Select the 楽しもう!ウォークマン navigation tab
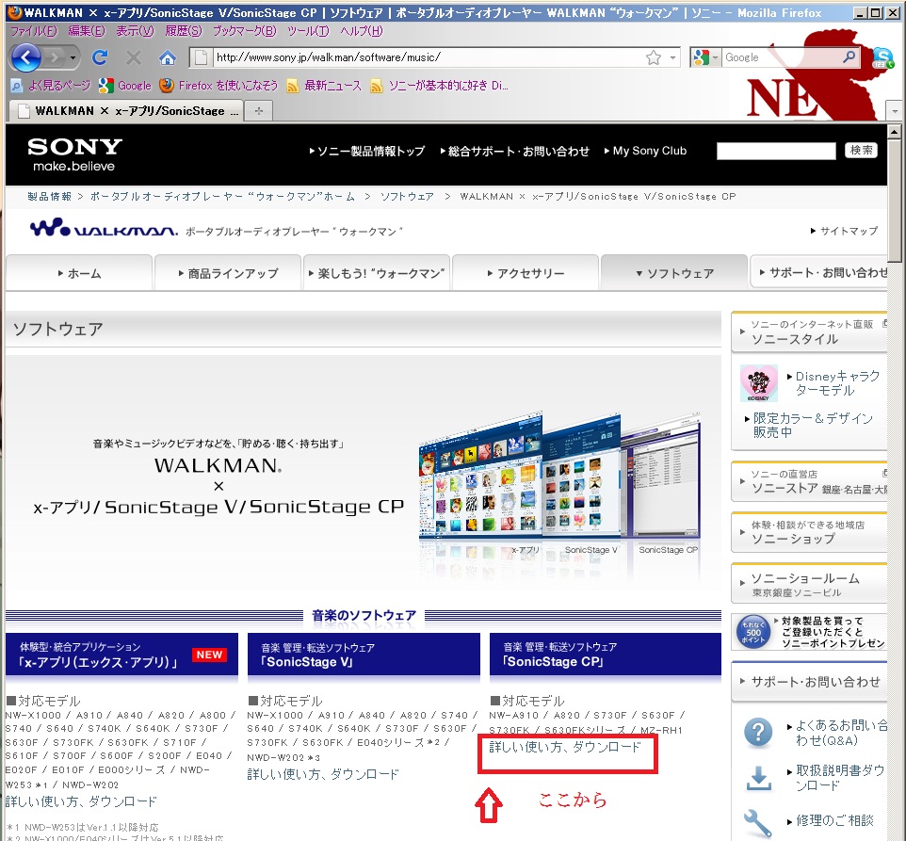Viewport: 906px width, 841px height. [x=377, y=272]
